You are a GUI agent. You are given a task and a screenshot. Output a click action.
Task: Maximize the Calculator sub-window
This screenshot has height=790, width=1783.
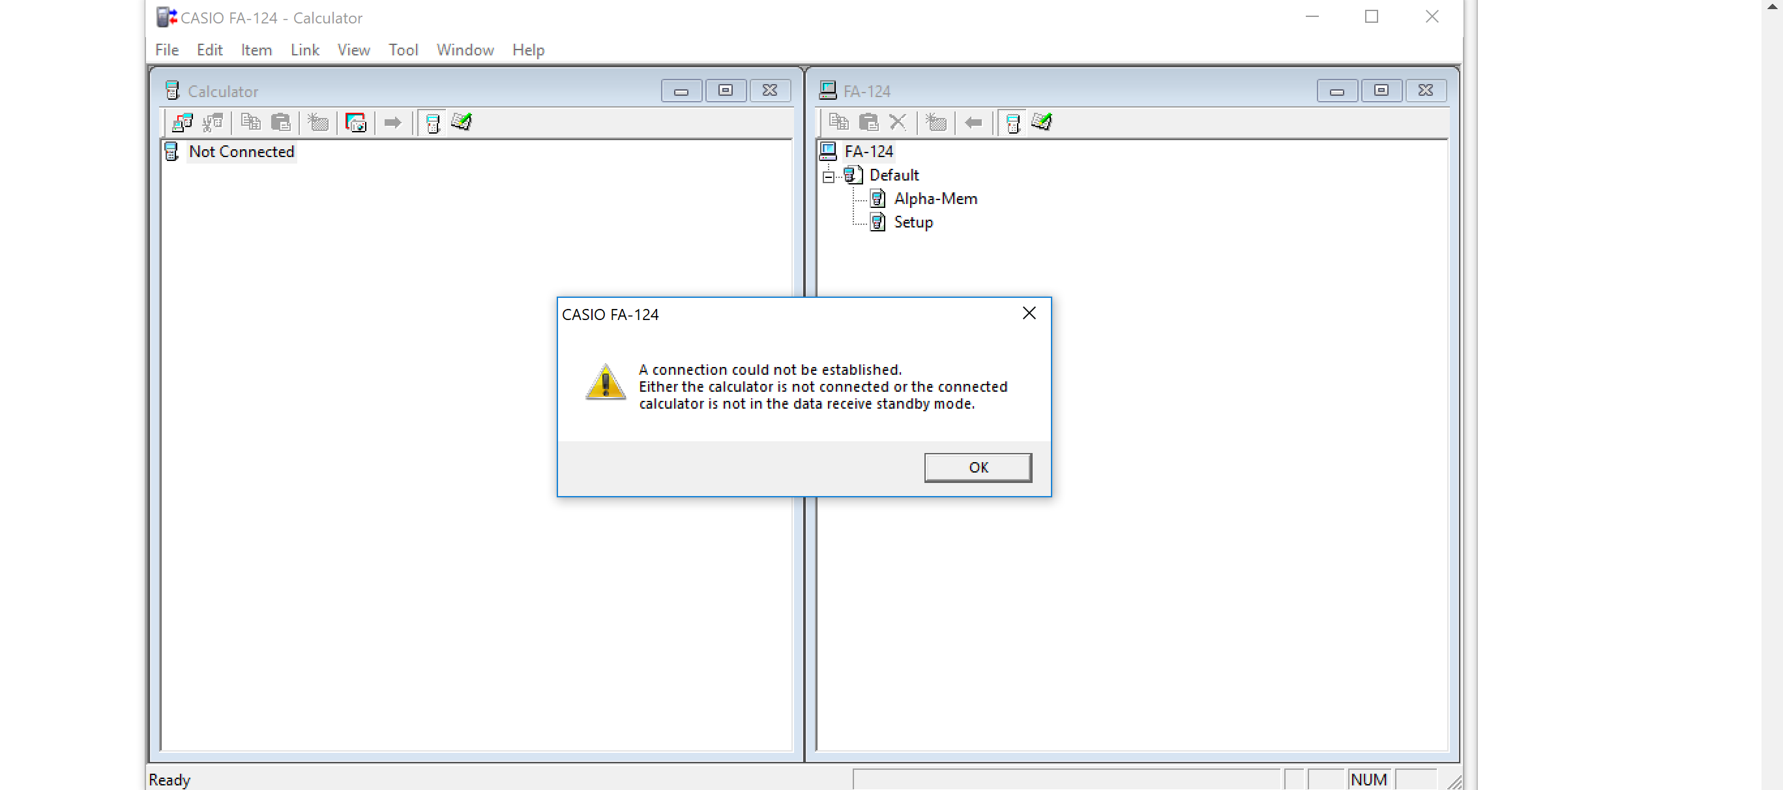726,91
